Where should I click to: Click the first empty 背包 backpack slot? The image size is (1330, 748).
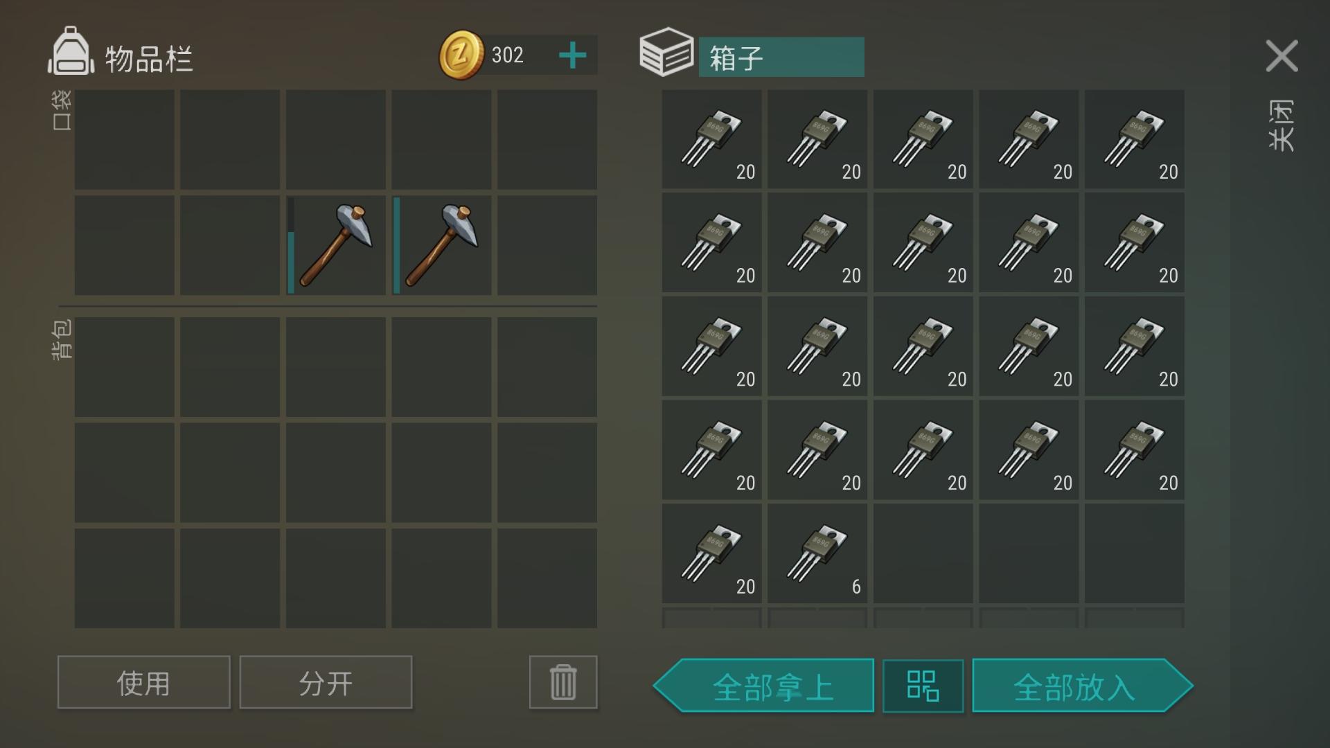click(x=125, y=367)
